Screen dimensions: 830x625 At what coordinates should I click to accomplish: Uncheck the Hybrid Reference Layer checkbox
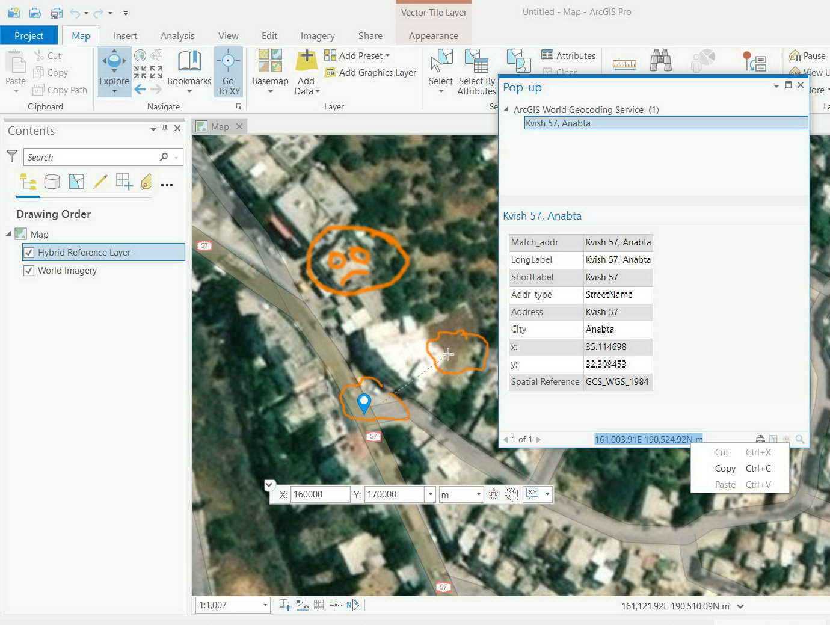29,253
